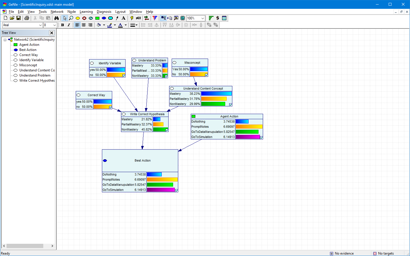This screenshot has width=410, height=256.
Task: Open the 100% zoom level dropdown
Action: [x=203, y=18]
